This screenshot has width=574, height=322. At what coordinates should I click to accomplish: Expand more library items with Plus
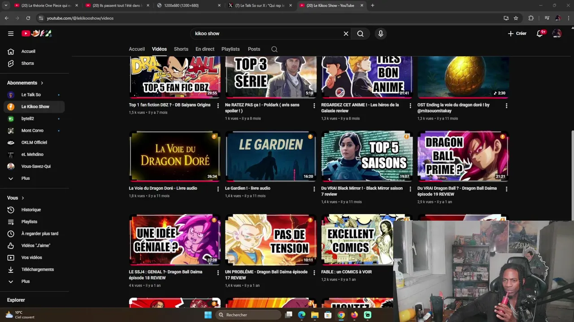pos(34,282)
